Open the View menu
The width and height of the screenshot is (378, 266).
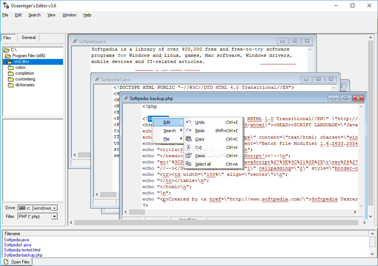(x=51, y=15)
